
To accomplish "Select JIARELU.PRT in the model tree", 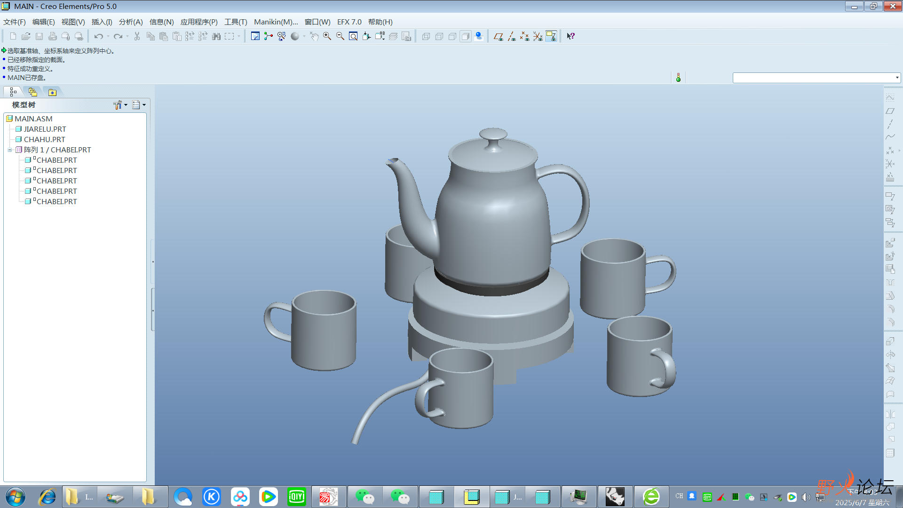I will pyautogui.click(x=45, y=129).
